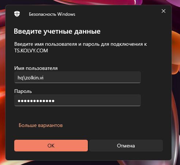Click the TS.KOLVY.COM server name text
Viewport: 180px width, 165px height.
[x=31, y=50]
